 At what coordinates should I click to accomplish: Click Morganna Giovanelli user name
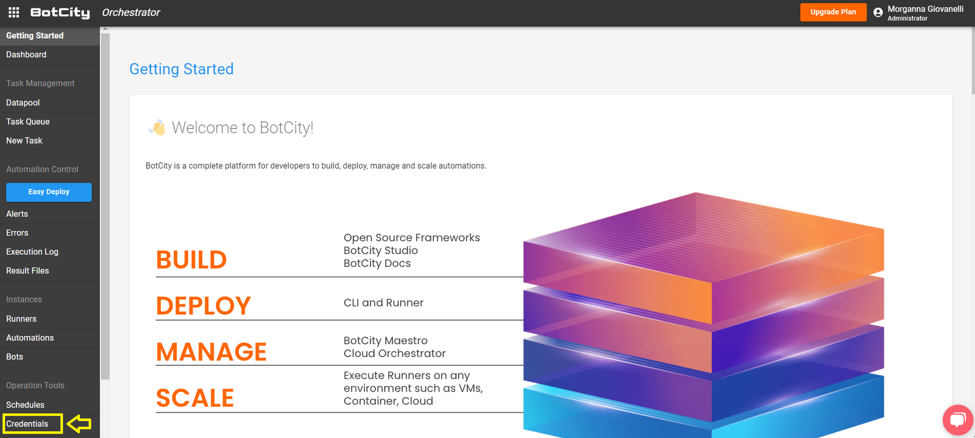click(x=925, y=9)
